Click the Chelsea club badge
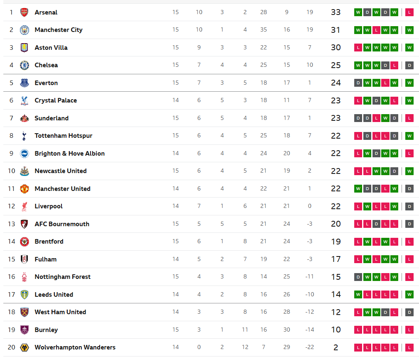Viewport: 419px width, 359px height. (x=25, y=65)
